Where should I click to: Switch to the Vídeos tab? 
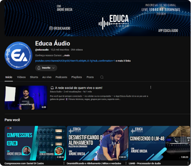21,77
